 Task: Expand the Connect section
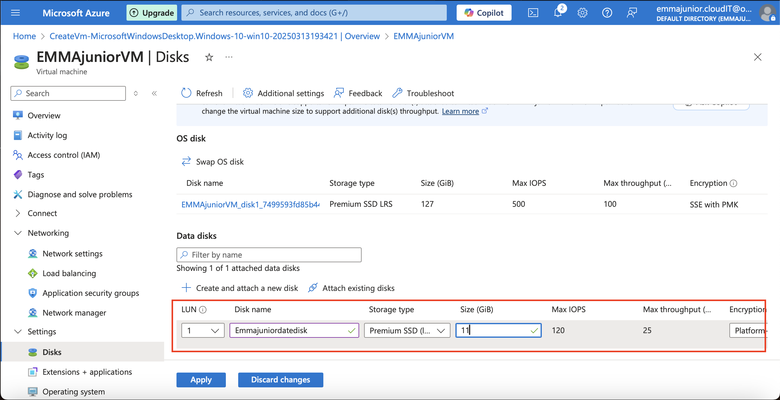pos(42,213)
